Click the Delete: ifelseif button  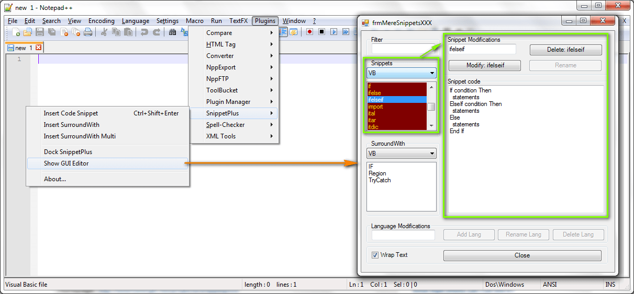(565, 50)
